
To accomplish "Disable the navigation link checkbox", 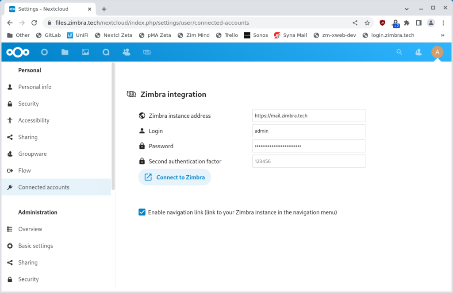I will (142, 212).
